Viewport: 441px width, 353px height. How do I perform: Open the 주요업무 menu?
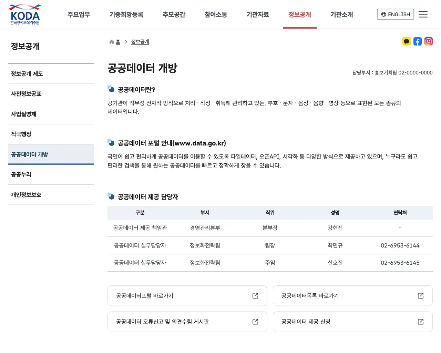tap(79, 14)
